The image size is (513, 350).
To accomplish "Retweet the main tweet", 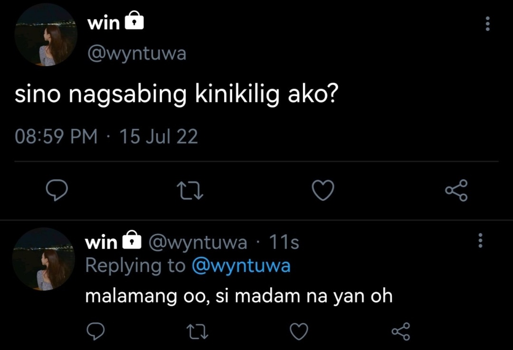I will [x=190, y=191].
